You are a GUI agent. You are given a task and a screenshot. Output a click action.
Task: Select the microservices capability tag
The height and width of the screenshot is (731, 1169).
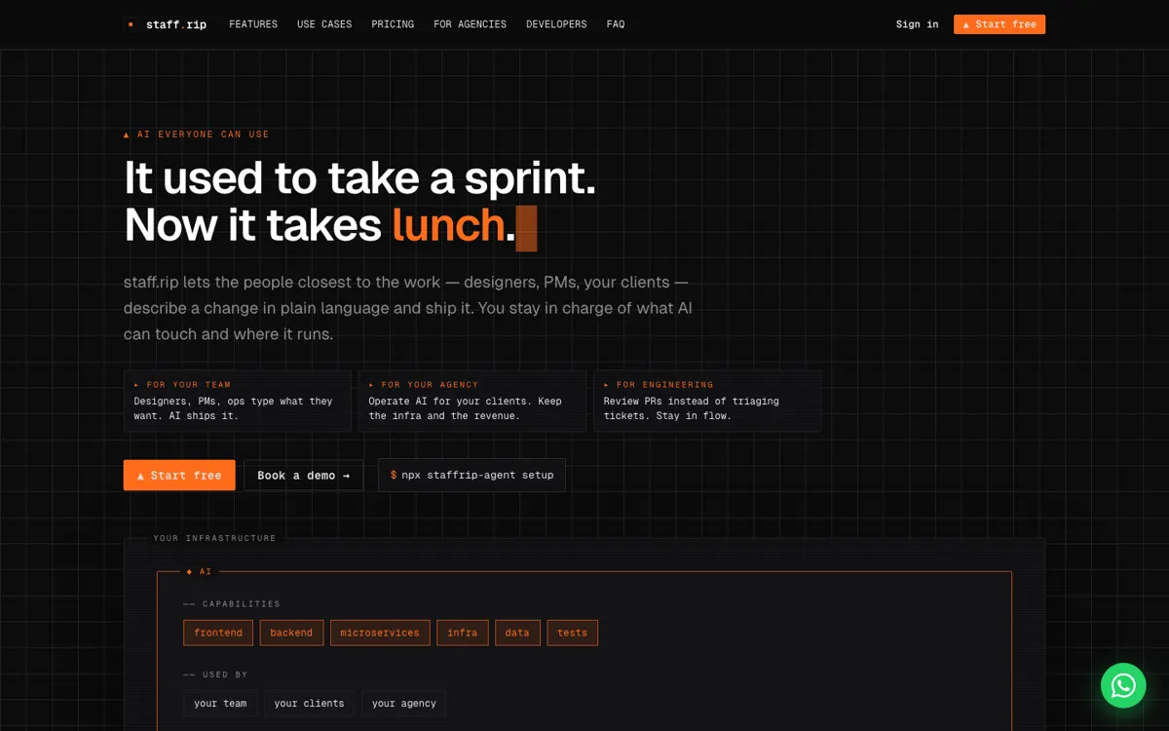(x=380, y=633)
